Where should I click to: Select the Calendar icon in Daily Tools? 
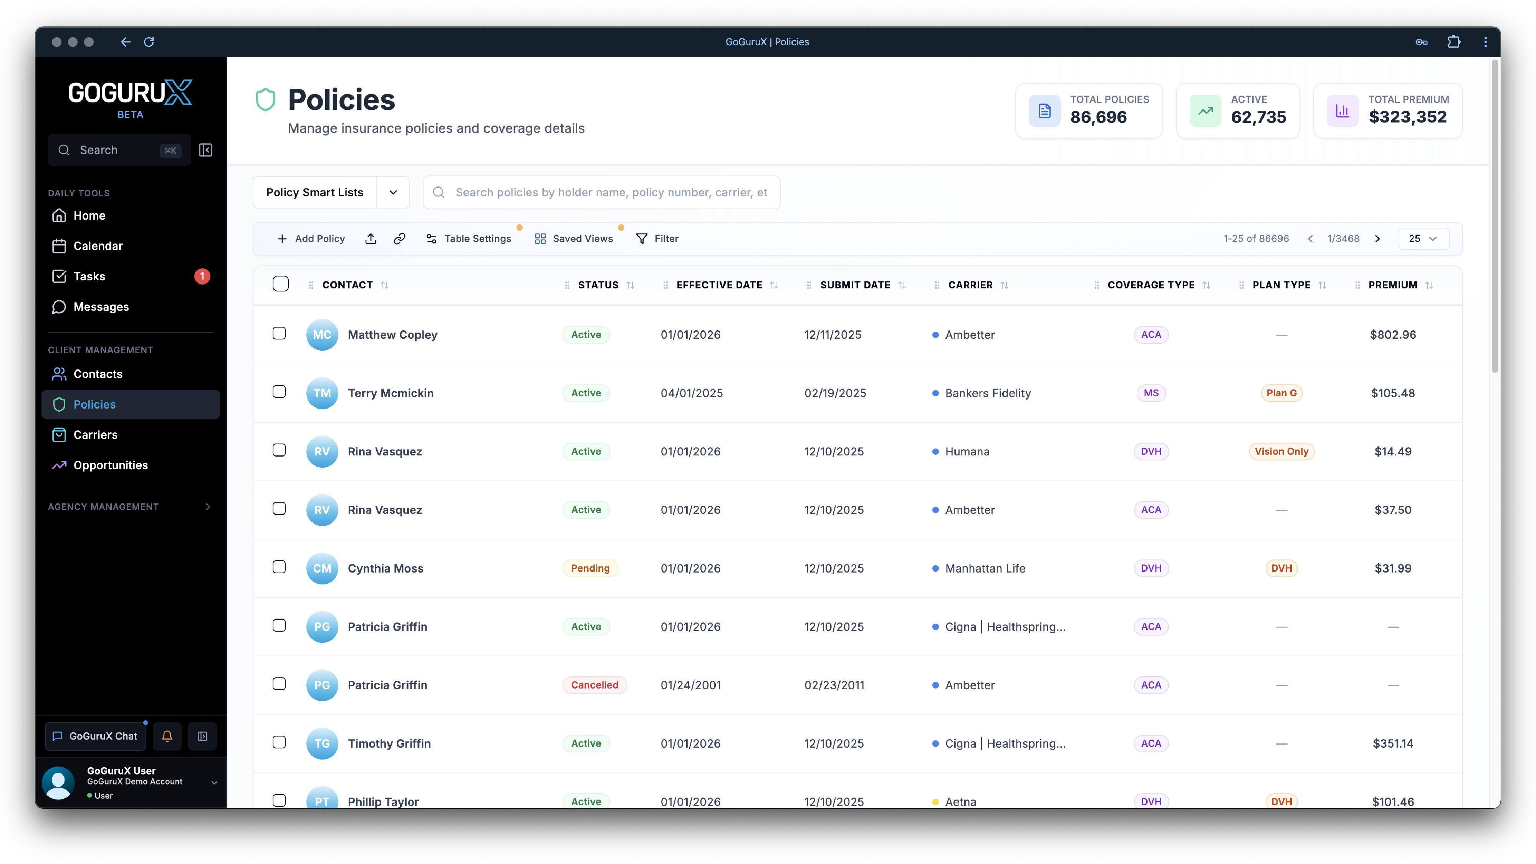coord(60,246)
